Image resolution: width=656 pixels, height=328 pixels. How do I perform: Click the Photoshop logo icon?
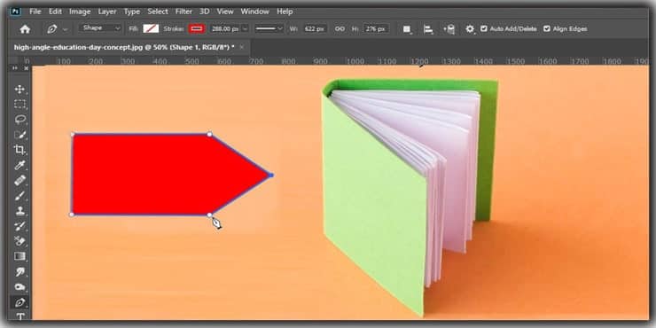(15, 12)
